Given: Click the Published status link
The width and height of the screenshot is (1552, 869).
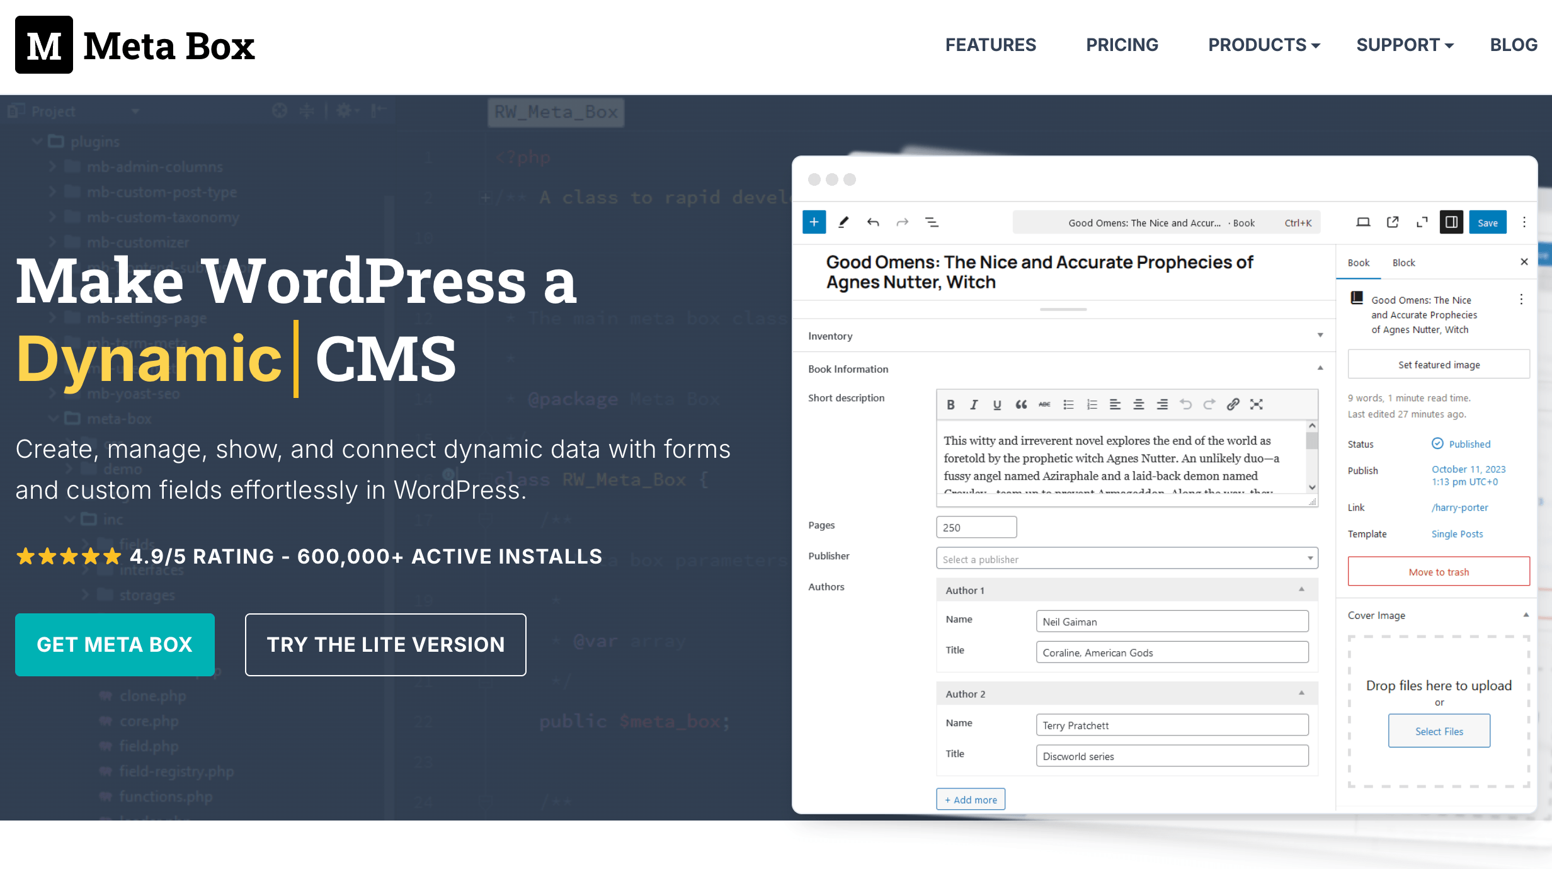Looking at the screenshot, I should [x=1469, y=444].
